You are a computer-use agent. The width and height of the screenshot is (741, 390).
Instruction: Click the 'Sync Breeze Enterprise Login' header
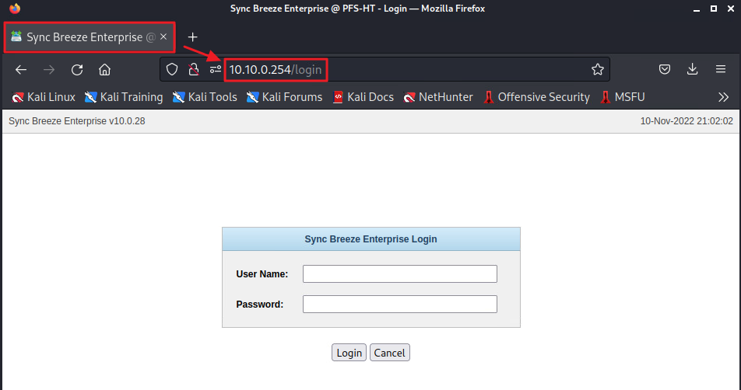pyautogui.click(x=371, y=239)
